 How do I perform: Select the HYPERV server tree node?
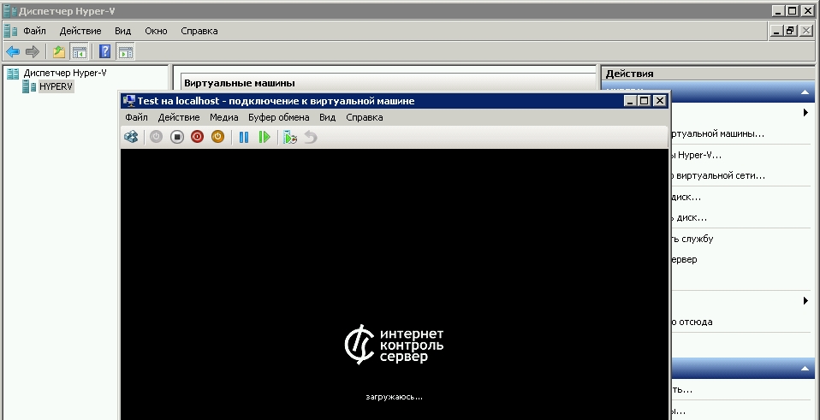[56, 86]
